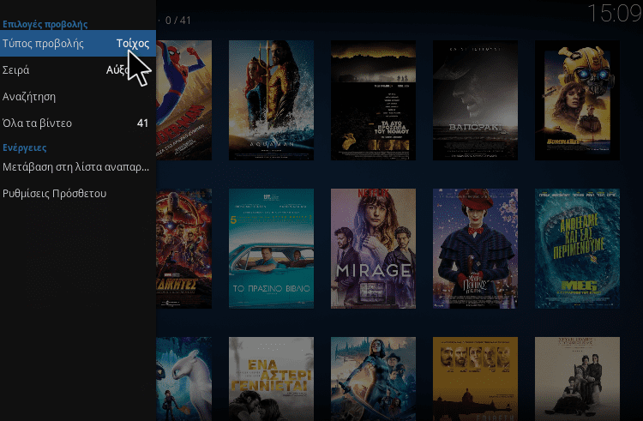Click the 41 video count value
Screen dimensions: 643x421
click(142, 123)
